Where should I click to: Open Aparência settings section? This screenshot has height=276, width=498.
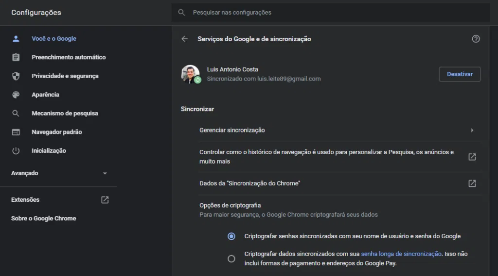pyautogui.click(x=45, y=95)
